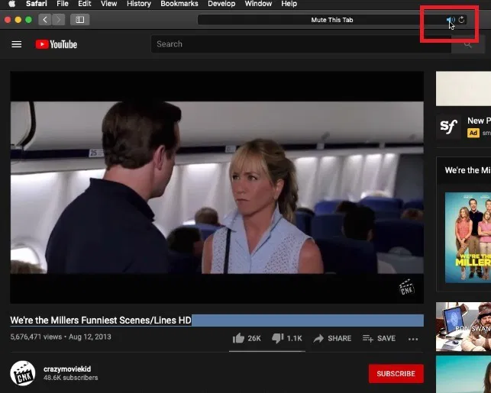Screen dimensions: 491x393
Task: Like the video with thumbs up
Action: point(237,338)
